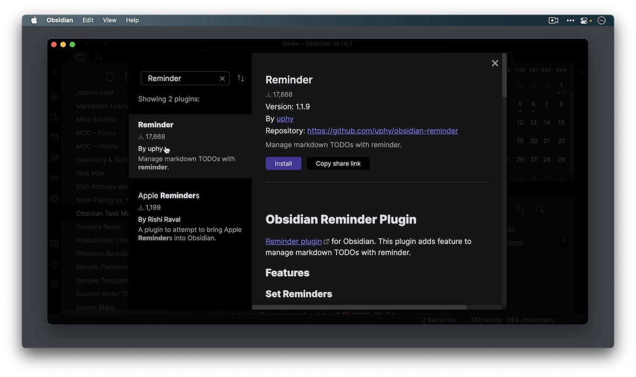Image resolution: width=636 pixels, height=377 pixels.
Task: Select the Reminder plugin result
Action: click(x=190, y=147)
